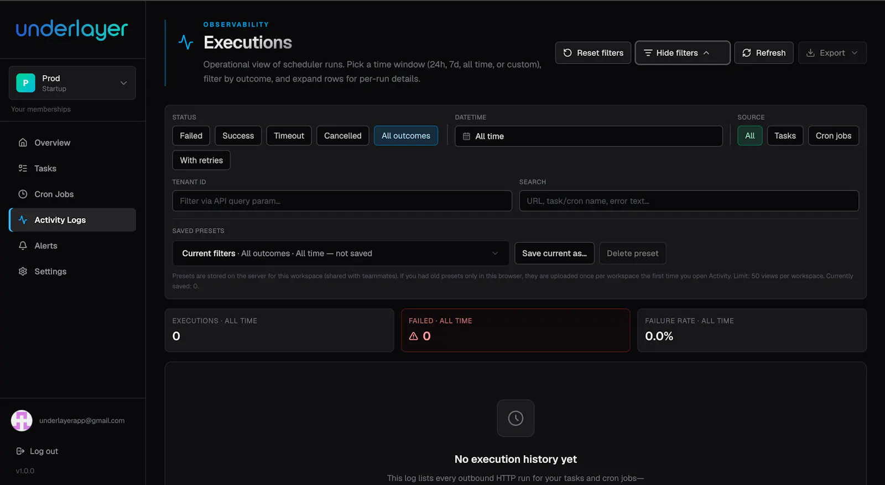Filter source by Cron jobs
The width and height of the screenshot is (885, 485).
[x=833, y=136]
